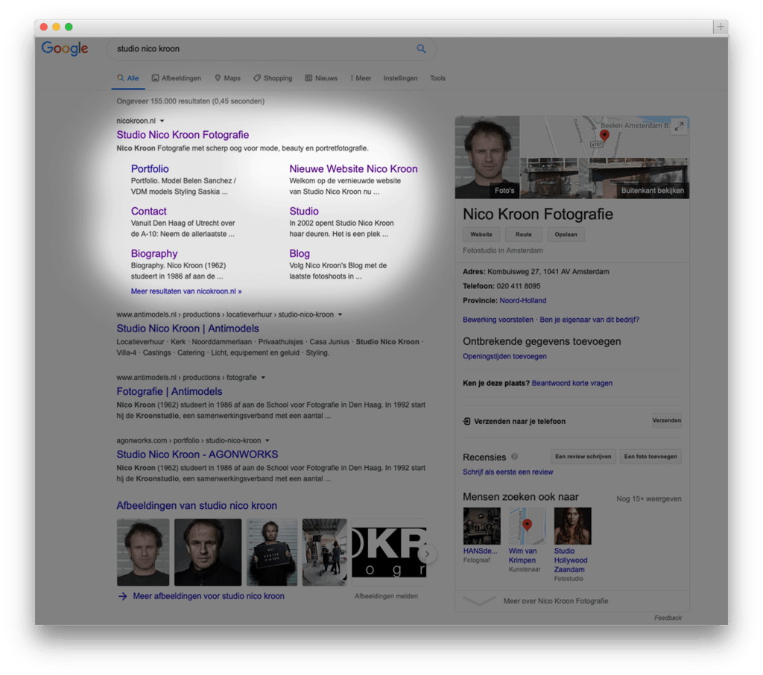Click the arrow before Meer afbeeldingen
This screenshot has width=763, height=675.
[x=122, y=596]
